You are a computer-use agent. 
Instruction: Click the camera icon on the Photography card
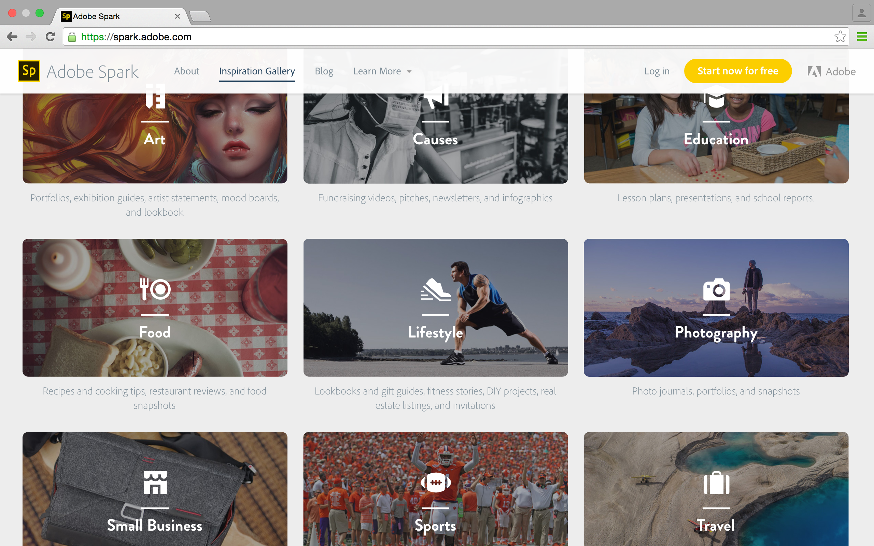tap(716, 289)
